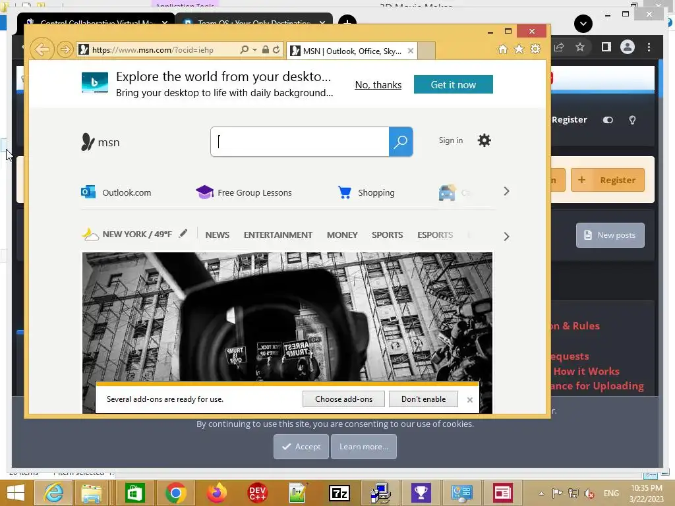This screenshot has width=675, height=506.
Task: Open Free Group Lessons shortcut
Action: click(244, 192)
